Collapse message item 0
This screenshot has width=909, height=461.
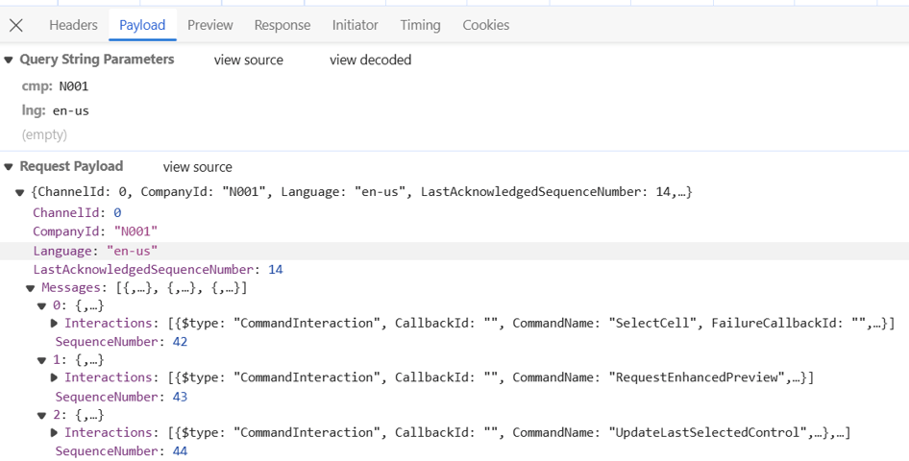pyautogui.click(x=41, y=306)
